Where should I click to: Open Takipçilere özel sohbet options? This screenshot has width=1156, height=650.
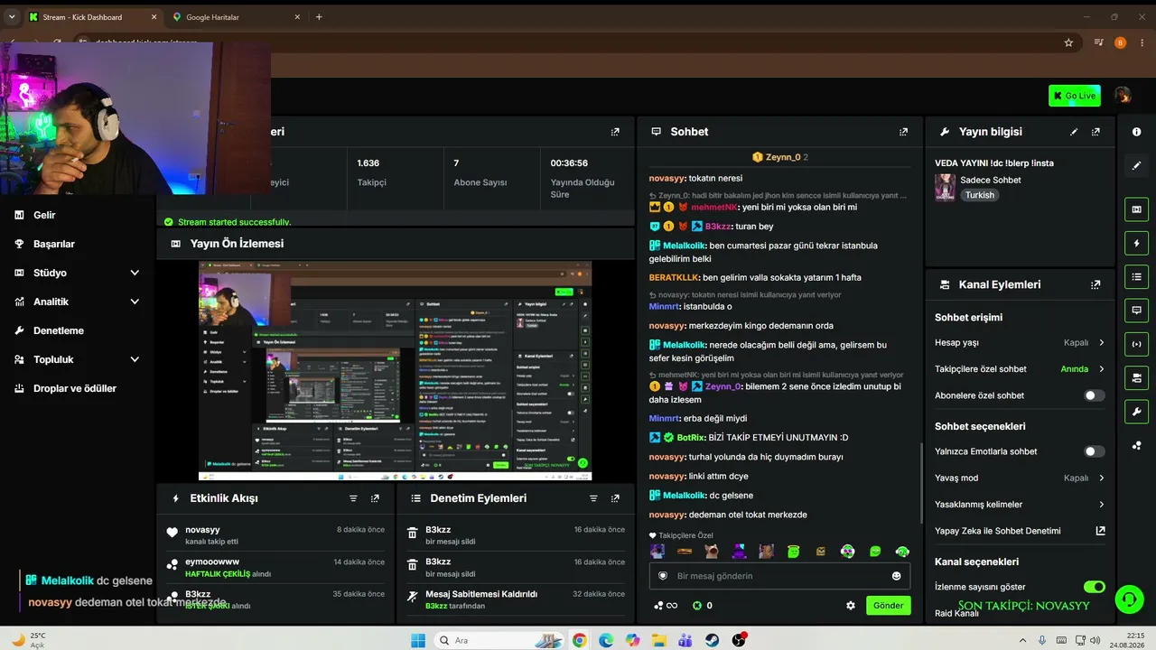[x=1020, y=369]
